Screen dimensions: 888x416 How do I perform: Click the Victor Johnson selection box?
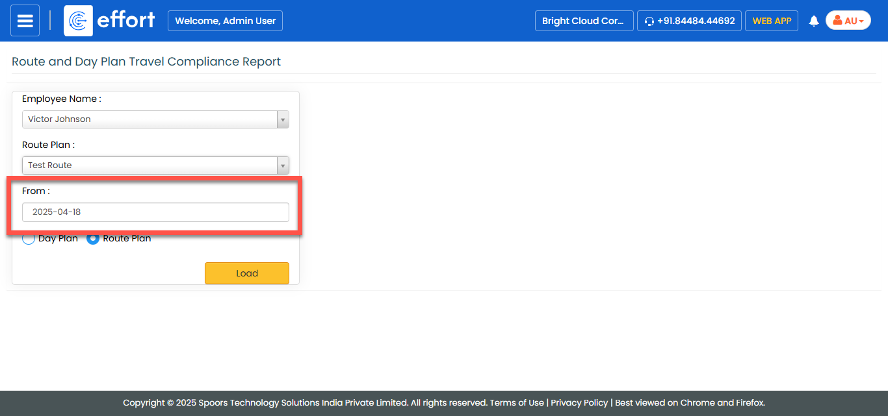tap(150, 119)
